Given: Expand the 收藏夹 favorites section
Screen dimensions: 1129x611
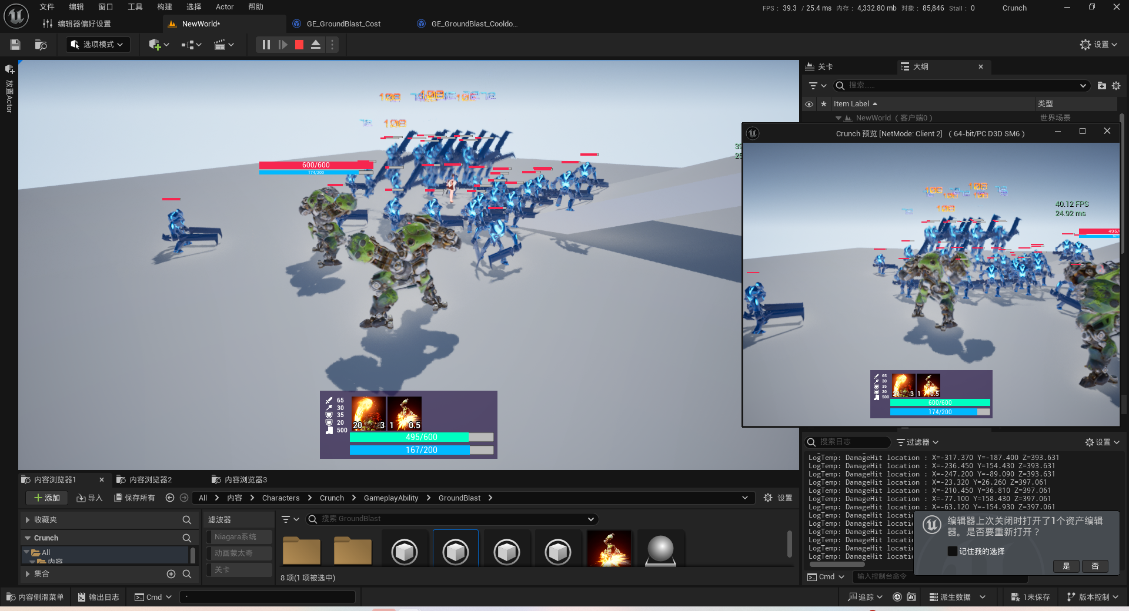Looking at the screenshot, I should click(x=27, y=520).
